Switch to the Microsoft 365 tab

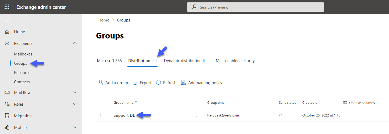click(109, 61)
